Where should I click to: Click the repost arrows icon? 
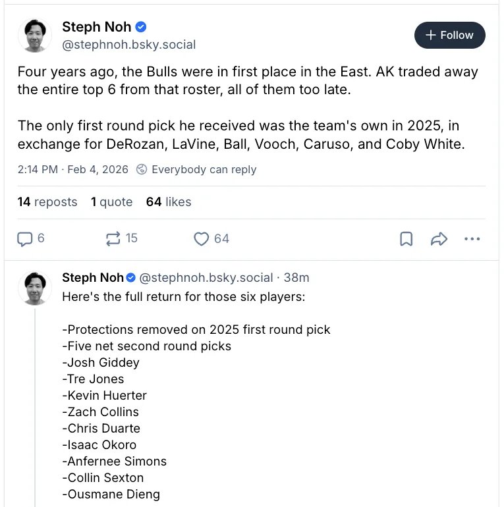(113, 238)
